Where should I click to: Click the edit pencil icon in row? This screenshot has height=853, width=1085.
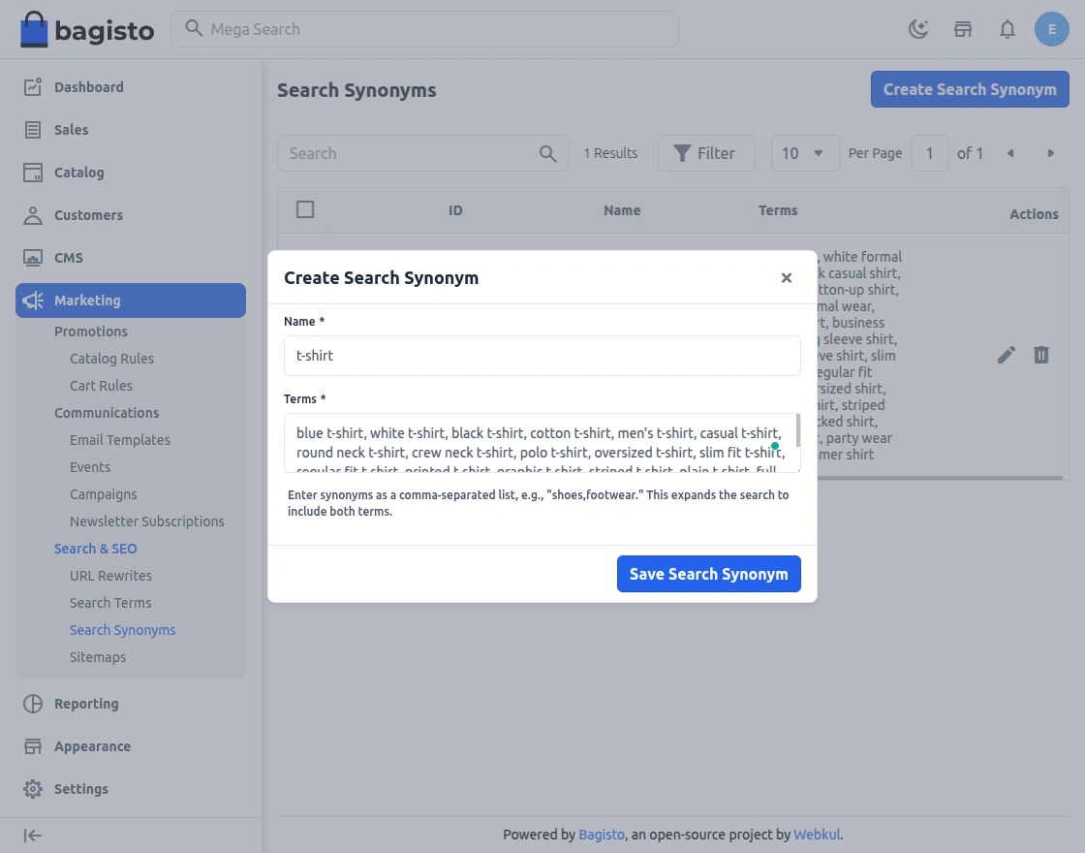click(1007, 355)
